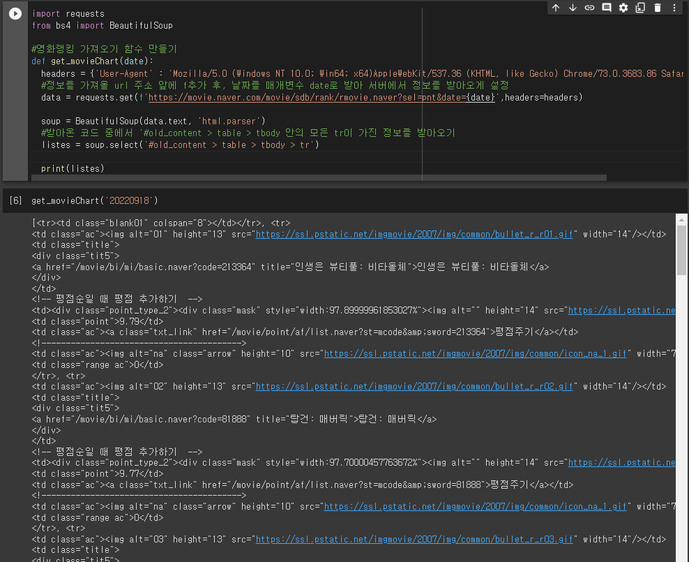Move cell up with the up arrow icon

556,8
